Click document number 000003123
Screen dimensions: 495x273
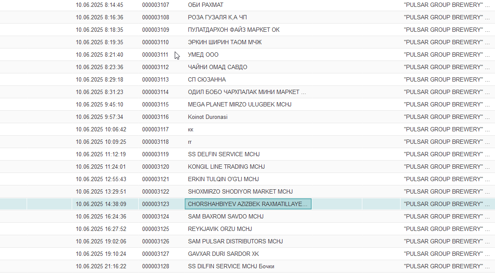pos(155,204)
